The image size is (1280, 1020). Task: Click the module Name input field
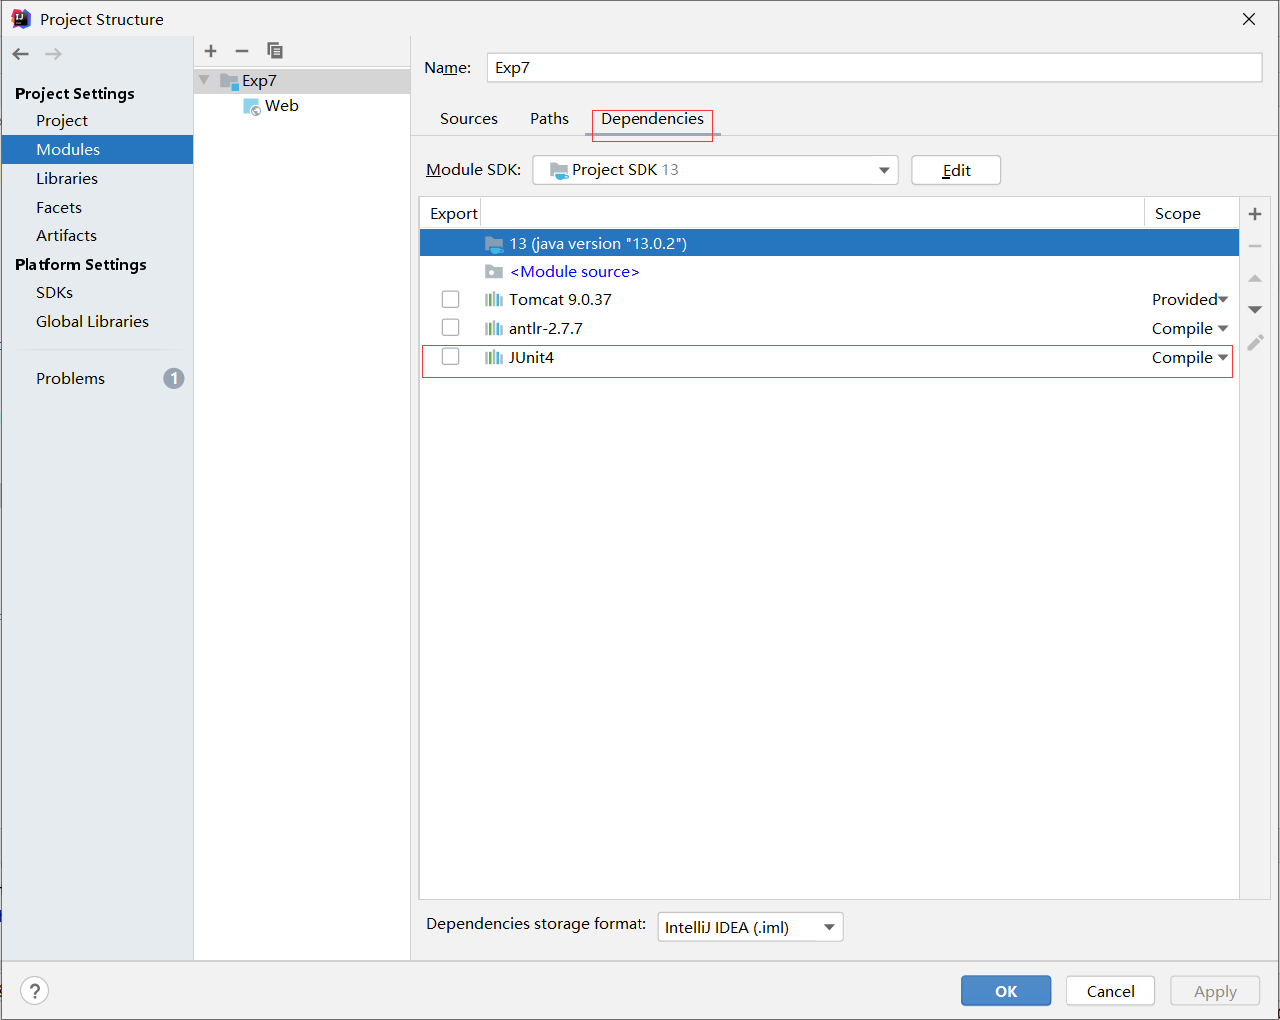pyautogui.click(x=875, y=68)
